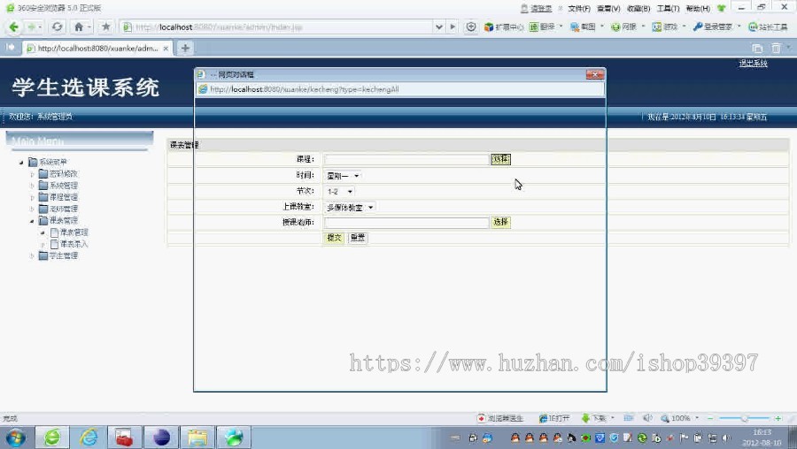Screen dimensions: 797x449
Task: Click the trash icon for closed tabs
Action: click(x=776, y=49)
